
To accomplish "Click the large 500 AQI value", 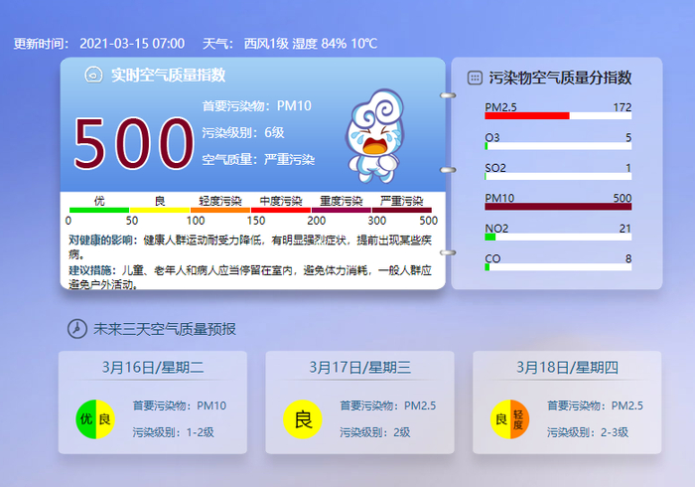I will [x=134, y=144].
